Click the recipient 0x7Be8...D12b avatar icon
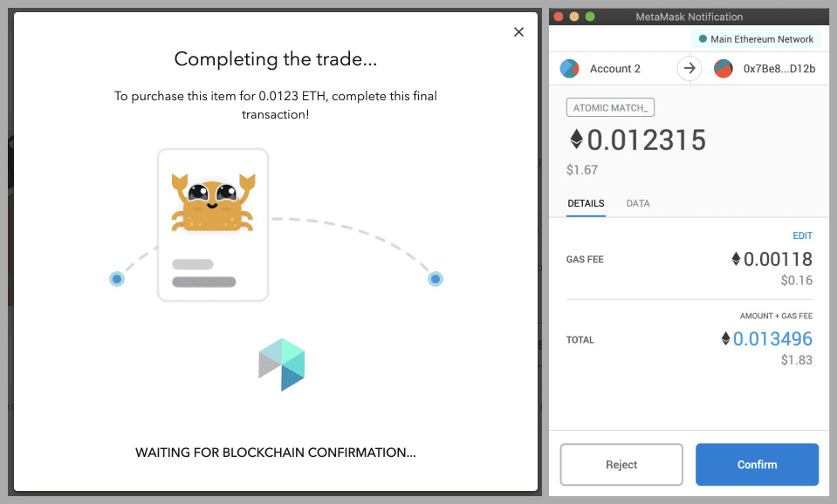 724,69
